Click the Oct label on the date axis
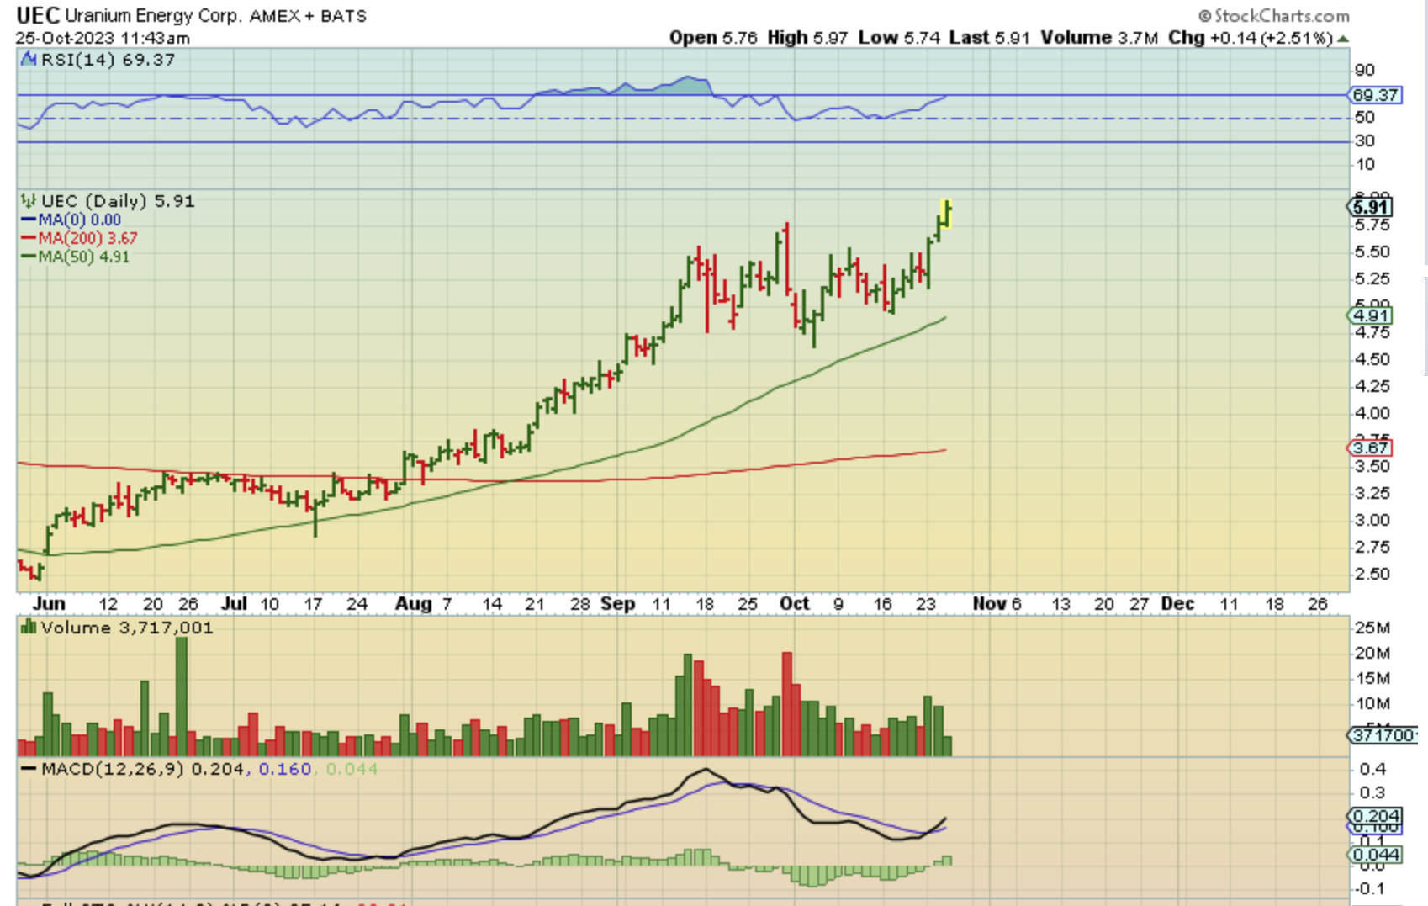 pos(795,603)
